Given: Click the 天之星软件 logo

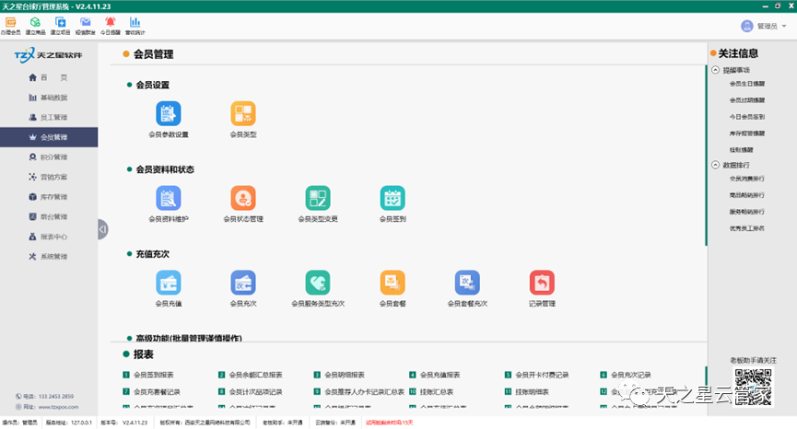Looking at the screenshot, I should 49,55.
